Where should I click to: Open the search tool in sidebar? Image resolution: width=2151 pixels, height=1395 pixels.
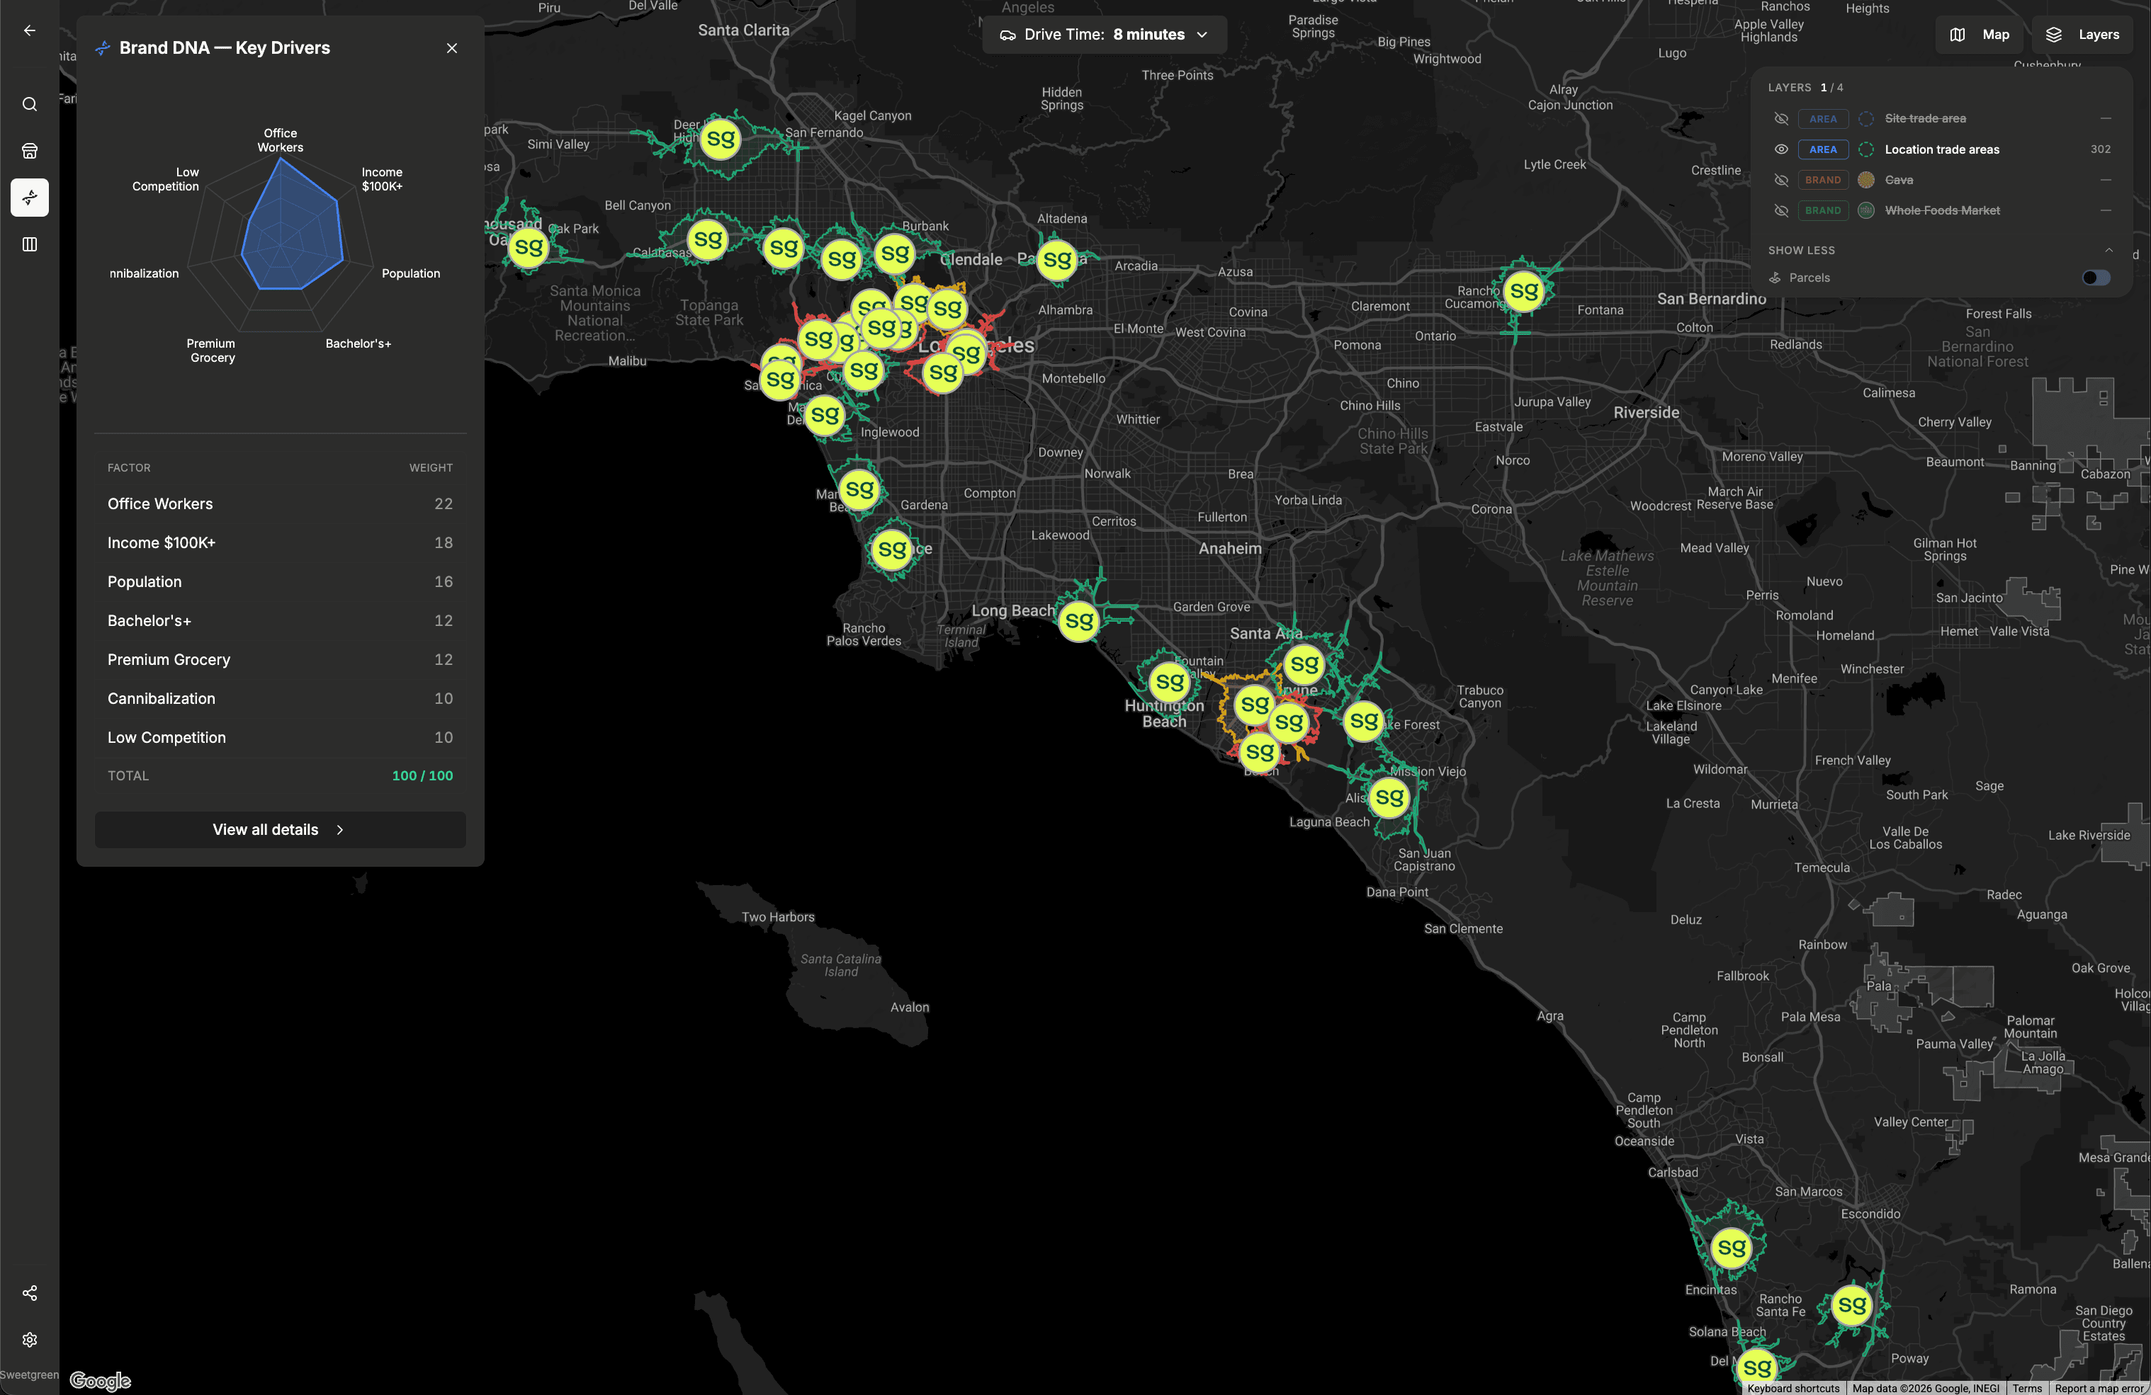pyautogui.click(x=30, y=104)
